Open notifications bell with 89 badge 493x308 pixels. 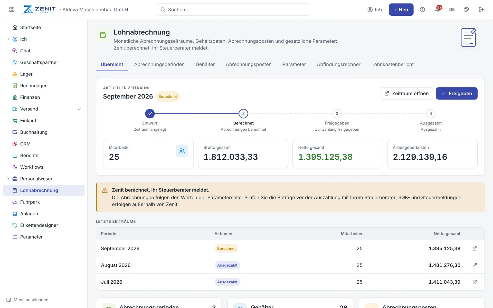coord(438,9)
